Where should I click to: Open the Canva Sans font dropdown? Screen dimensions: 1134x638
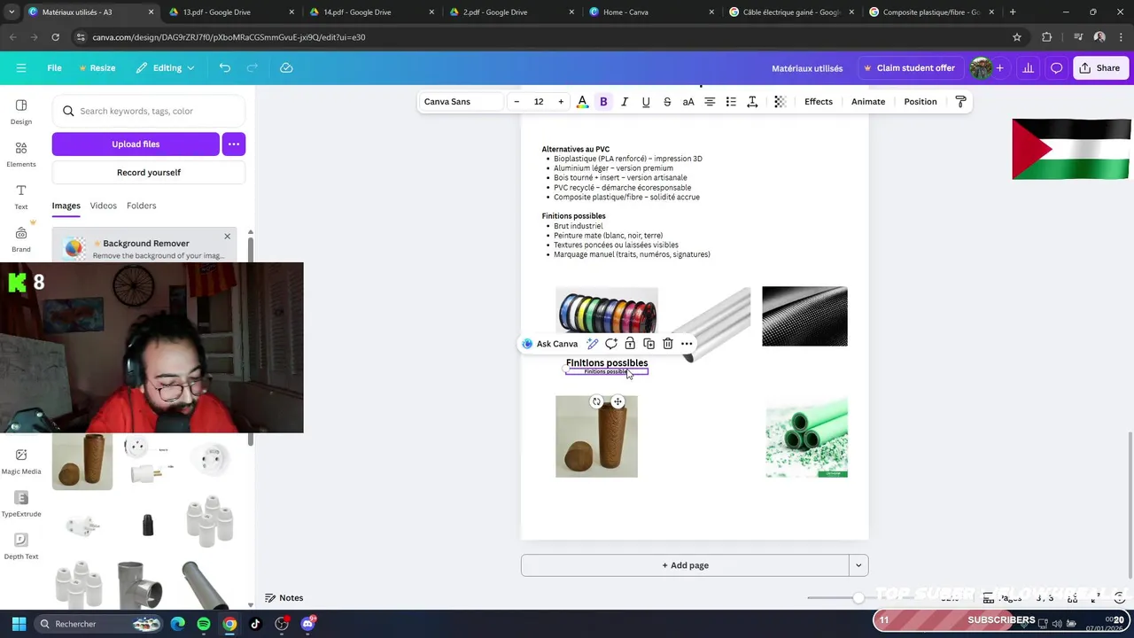tap(461, 102)
